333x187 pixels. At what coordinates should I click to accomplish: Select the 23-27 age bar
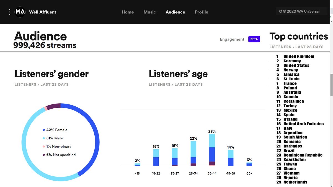[175, 157]
